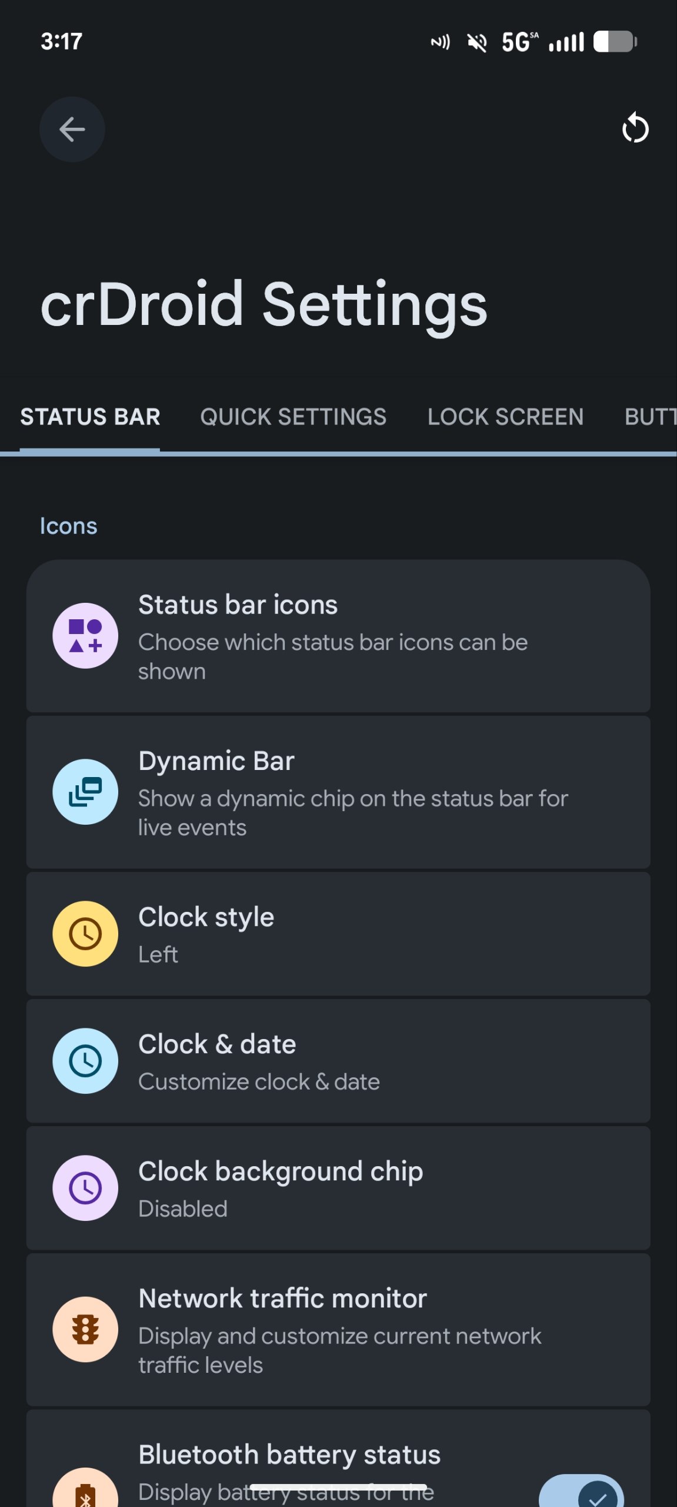Open Clock background chip option showing Disabled

point(338,1188)
